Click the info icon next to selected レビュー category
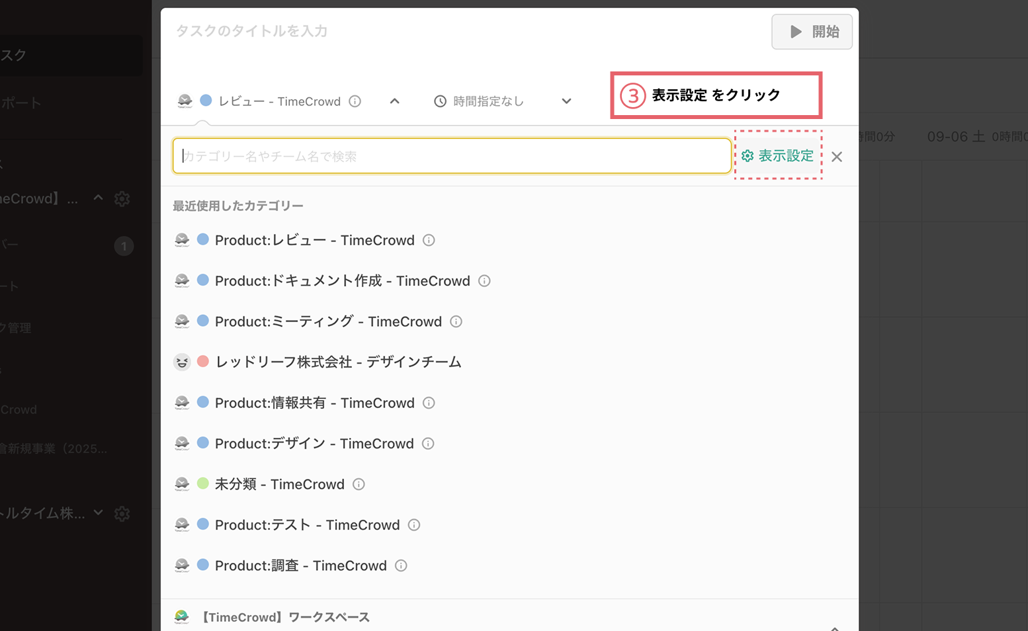1028x631 pixels. tap(355, 101)
